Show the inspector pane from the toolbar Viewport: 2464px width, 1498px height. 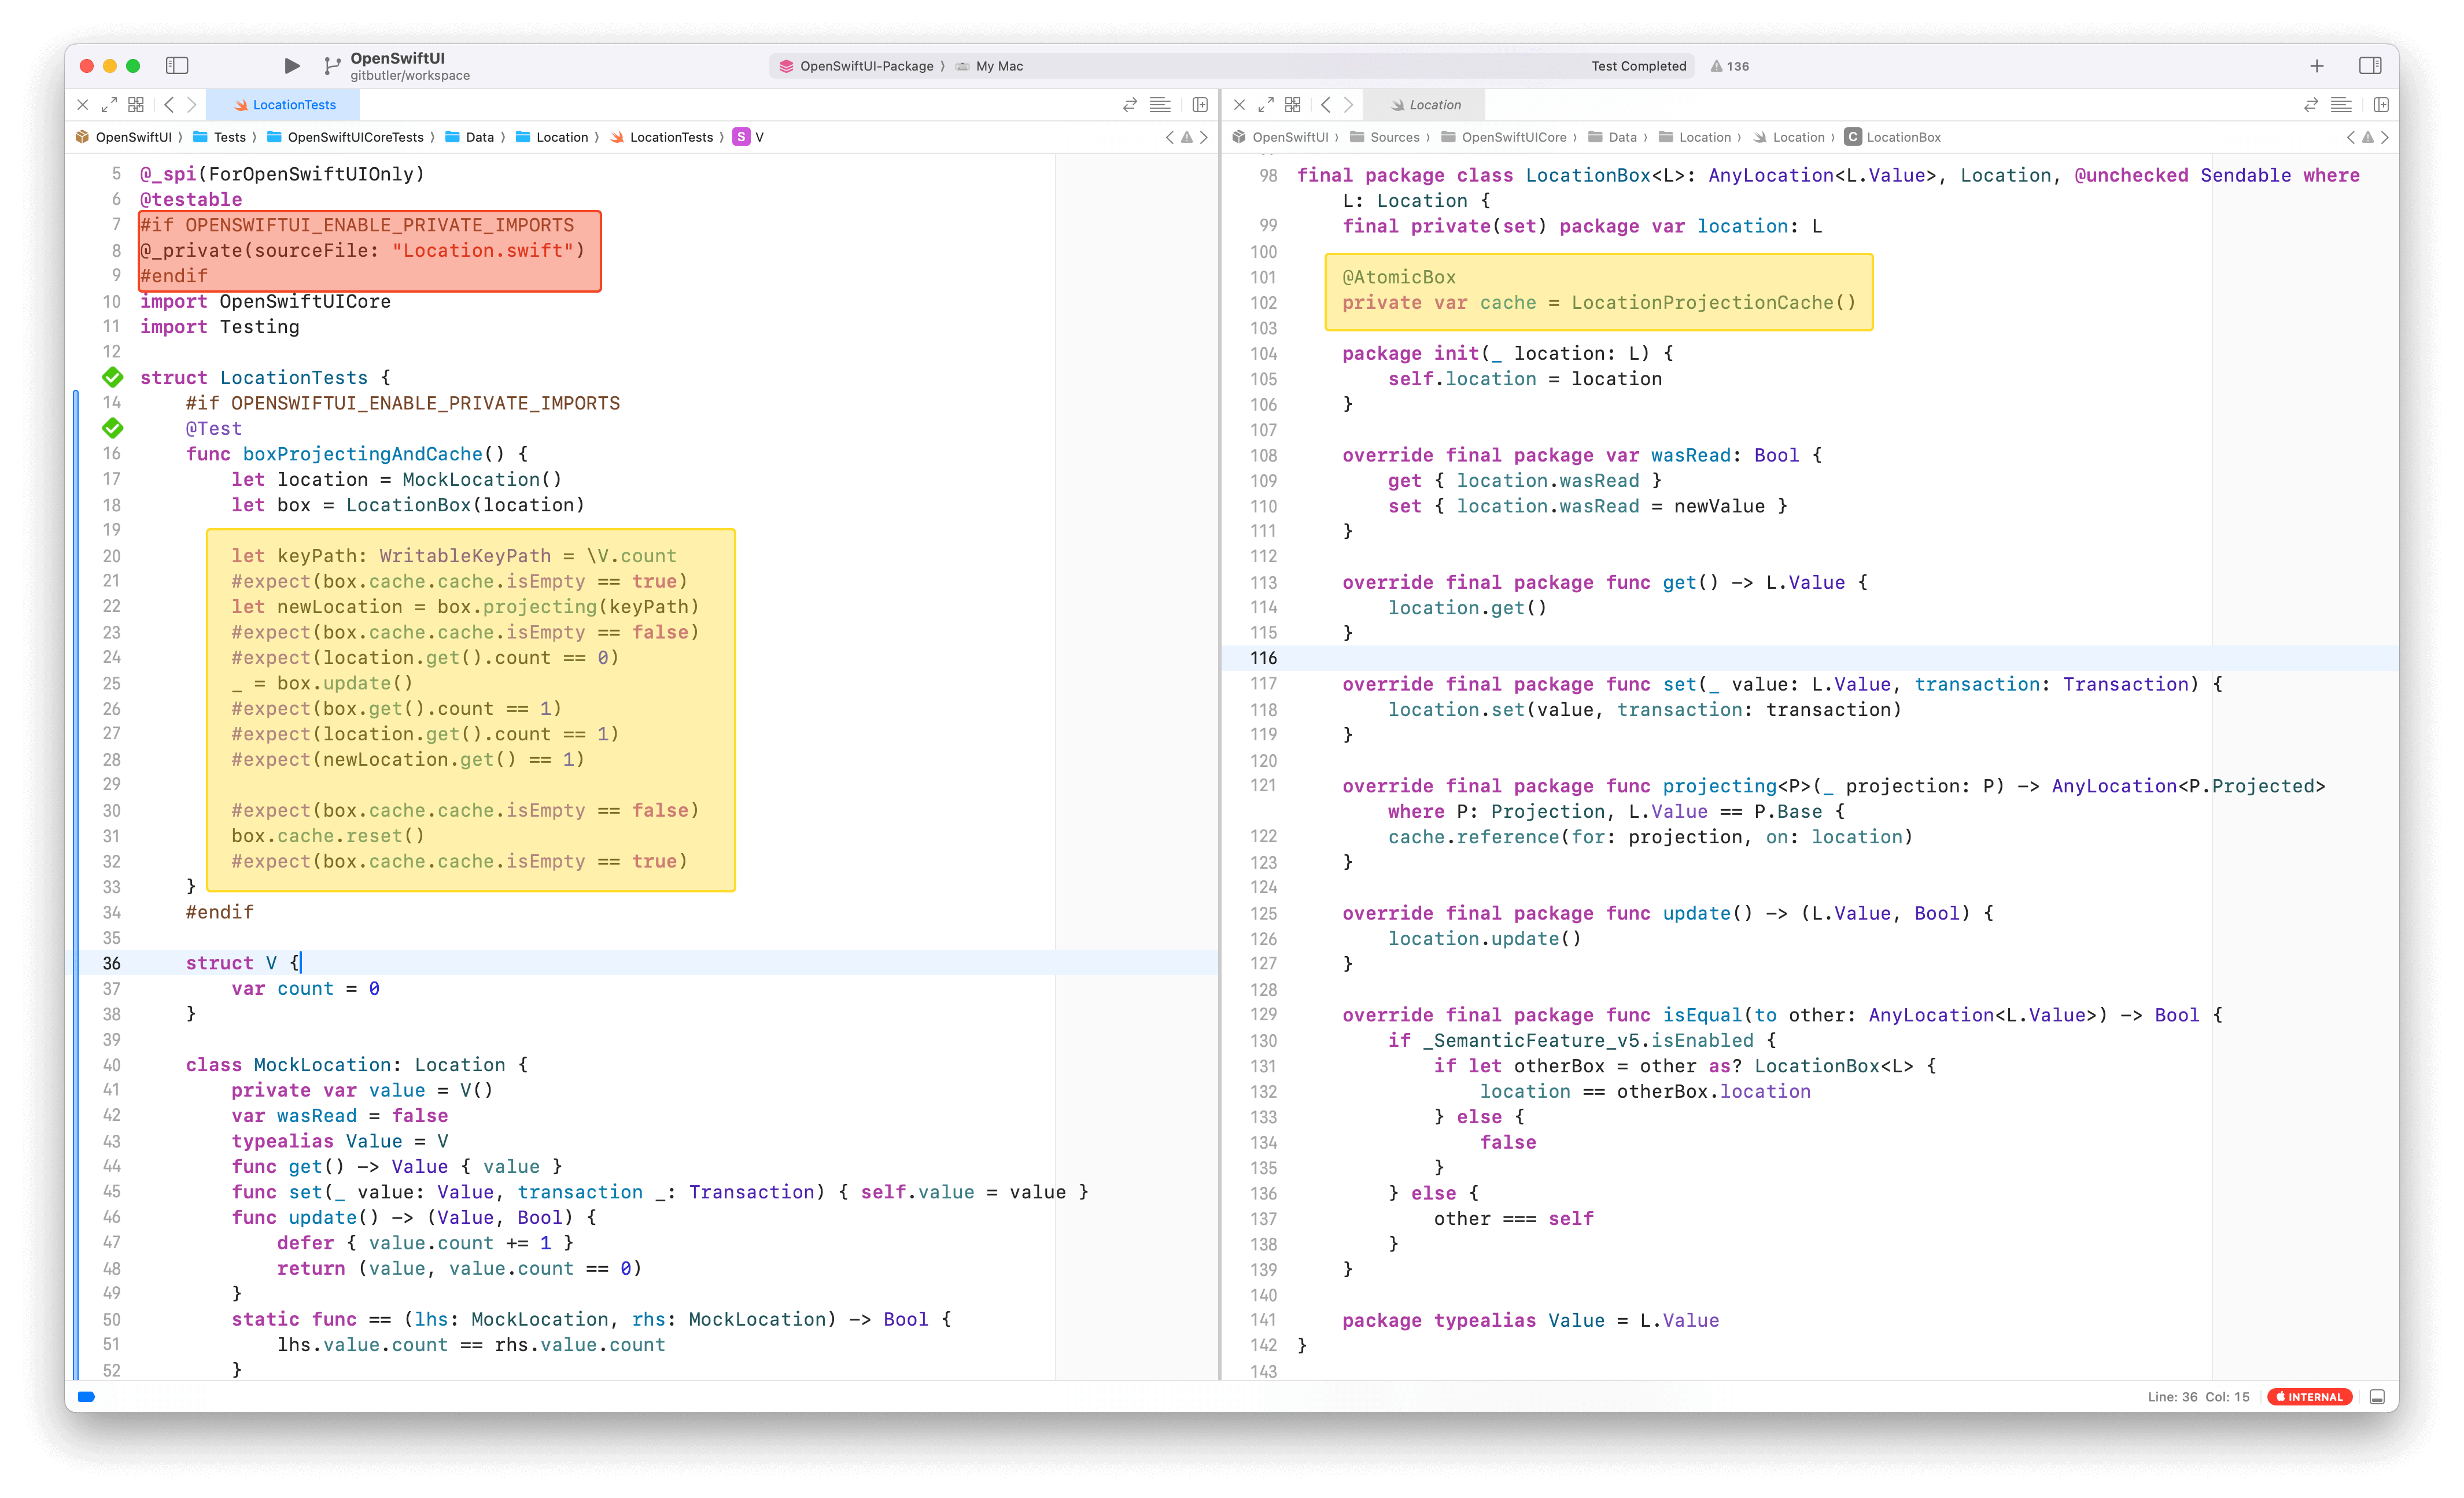[2372, 65]
